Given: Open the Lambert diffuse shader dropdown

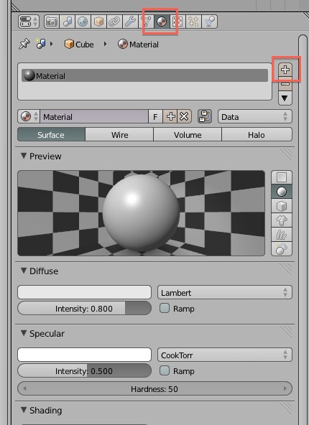Looking at the screenshot, I should point(225,292).
